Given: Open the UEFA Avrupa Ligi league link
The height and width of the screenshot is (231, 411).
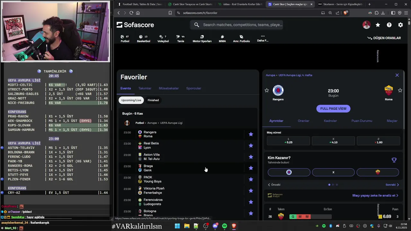Looking at the screenshot, I should [171, 123].
